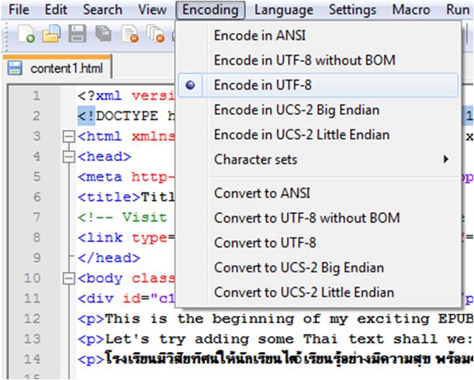The image size is (474, 380).
Task: Close the Encoding menu via its title
Action: click(211, 10)
